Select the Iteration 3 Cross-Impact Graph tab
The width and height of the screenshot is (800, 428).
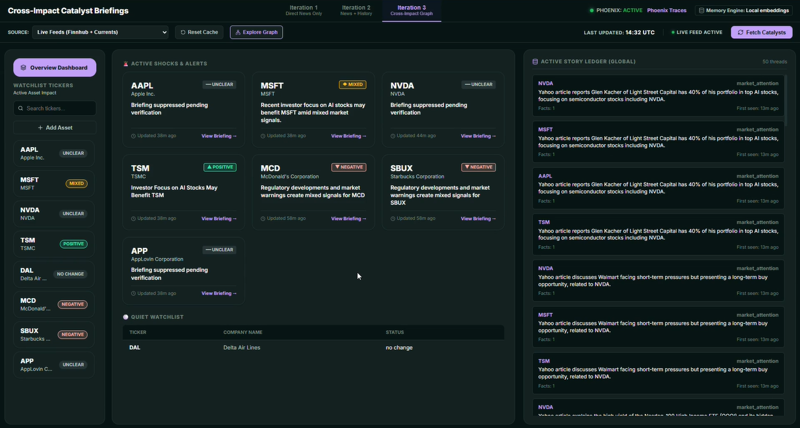click(412, 10)
